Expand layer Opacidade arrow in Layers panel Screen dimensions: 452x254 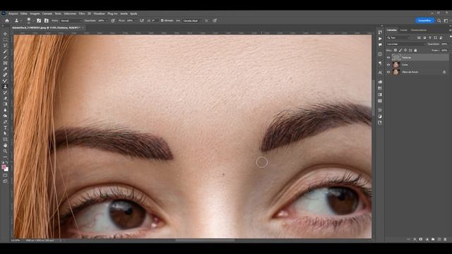449,44
